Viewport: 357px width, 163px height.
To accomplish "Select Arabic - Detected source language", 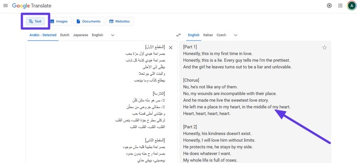I will click(x=43, y=35).
